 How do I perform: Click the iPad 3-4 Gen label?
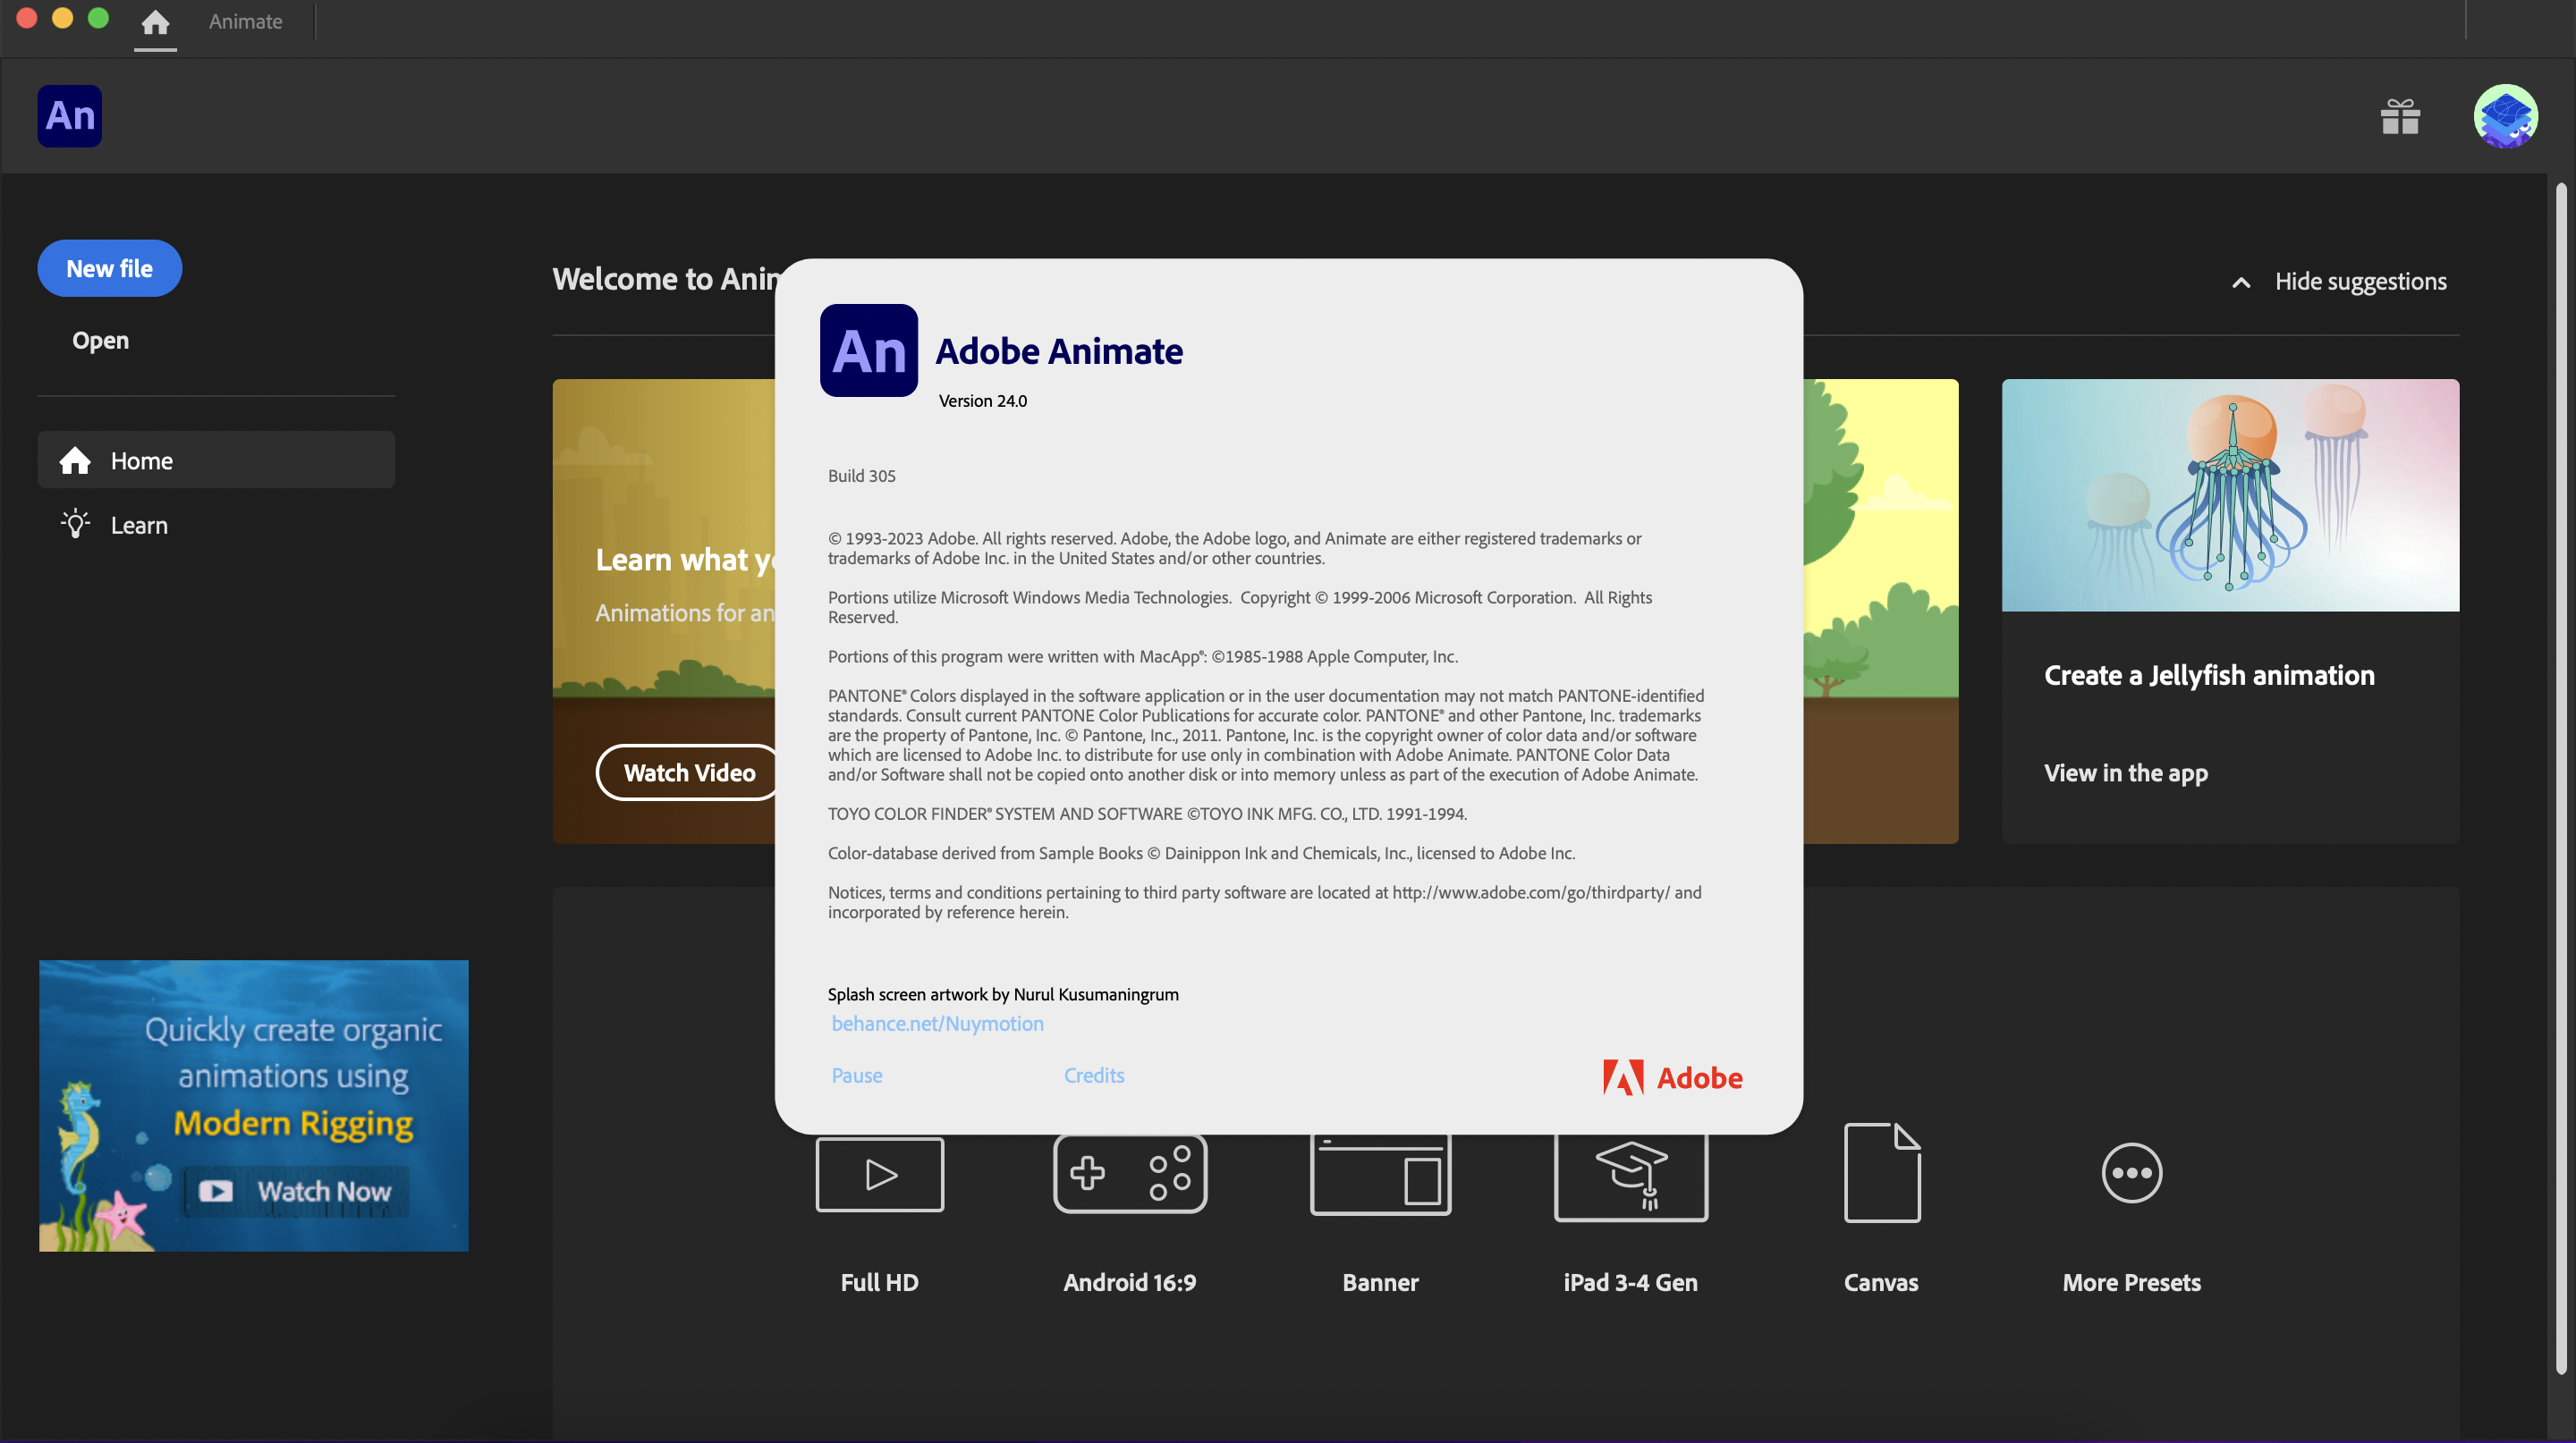tap(1631, 1282)
